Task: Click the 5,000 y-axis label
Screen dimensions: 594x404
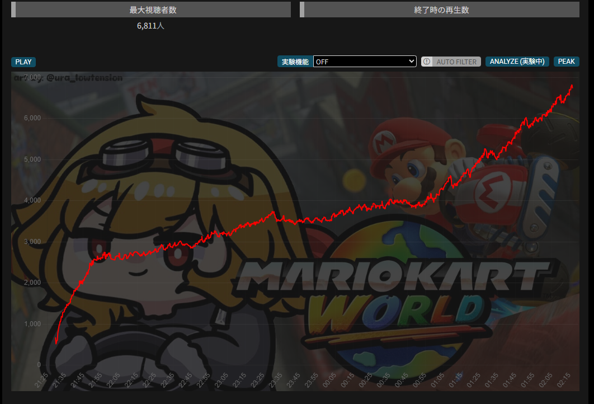Action: click(x=32, y=159)
